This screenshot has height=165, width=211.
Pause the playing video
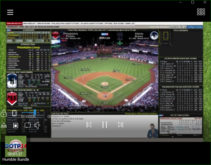[104, 125]
